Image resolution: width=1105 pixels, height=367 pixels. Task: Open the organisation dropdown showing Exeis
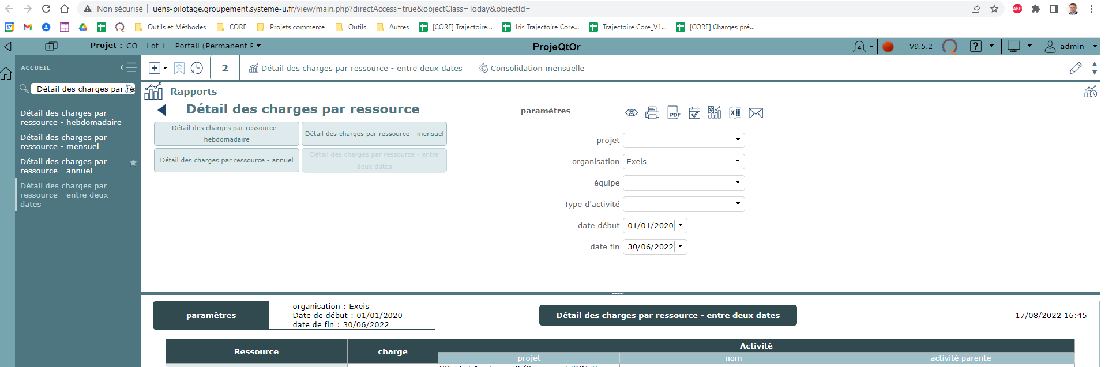point(738,161)
